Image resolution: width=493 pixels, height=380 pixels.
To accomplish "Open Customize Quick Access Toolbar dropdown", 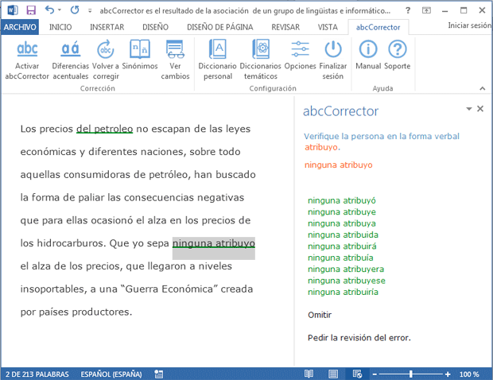I will [x=90, y=10].
